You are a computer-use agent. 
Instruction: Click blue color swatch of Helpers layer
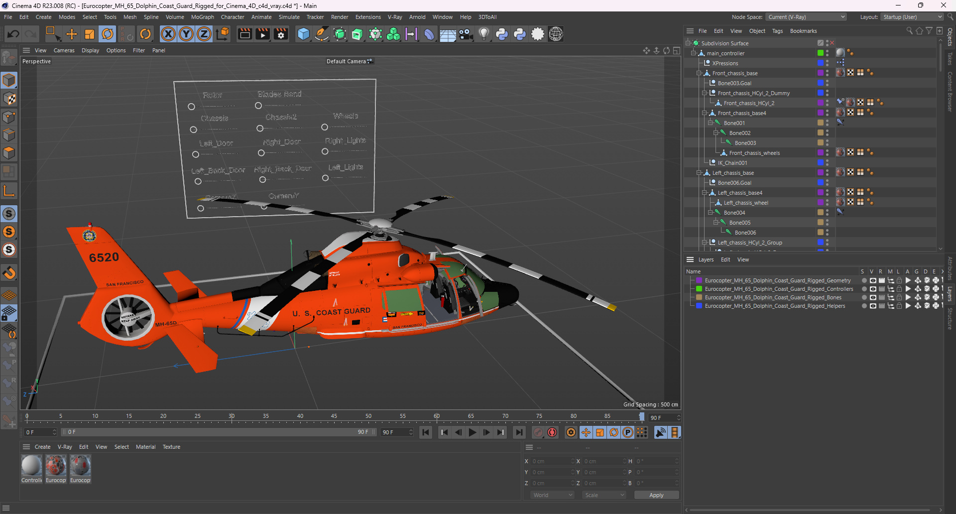(699, 306)
